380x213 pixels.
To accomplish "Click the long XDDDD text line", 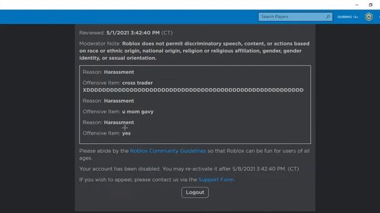I will [193, 90].
